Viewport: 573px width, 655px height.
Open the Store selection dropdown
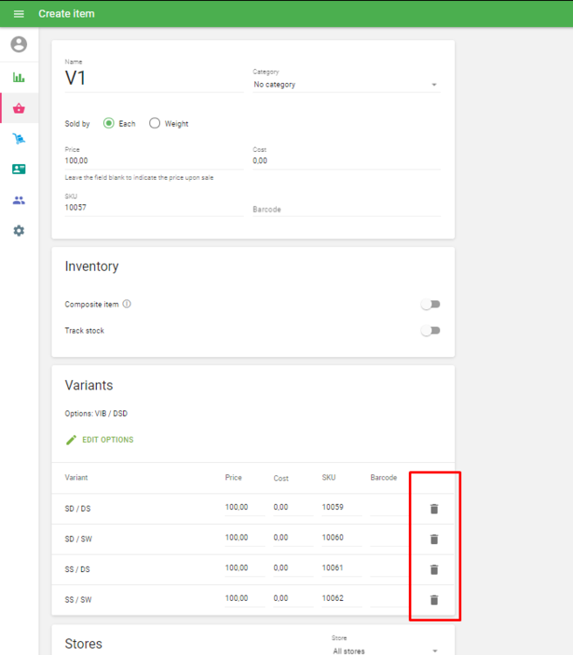[x=384, y=650]
